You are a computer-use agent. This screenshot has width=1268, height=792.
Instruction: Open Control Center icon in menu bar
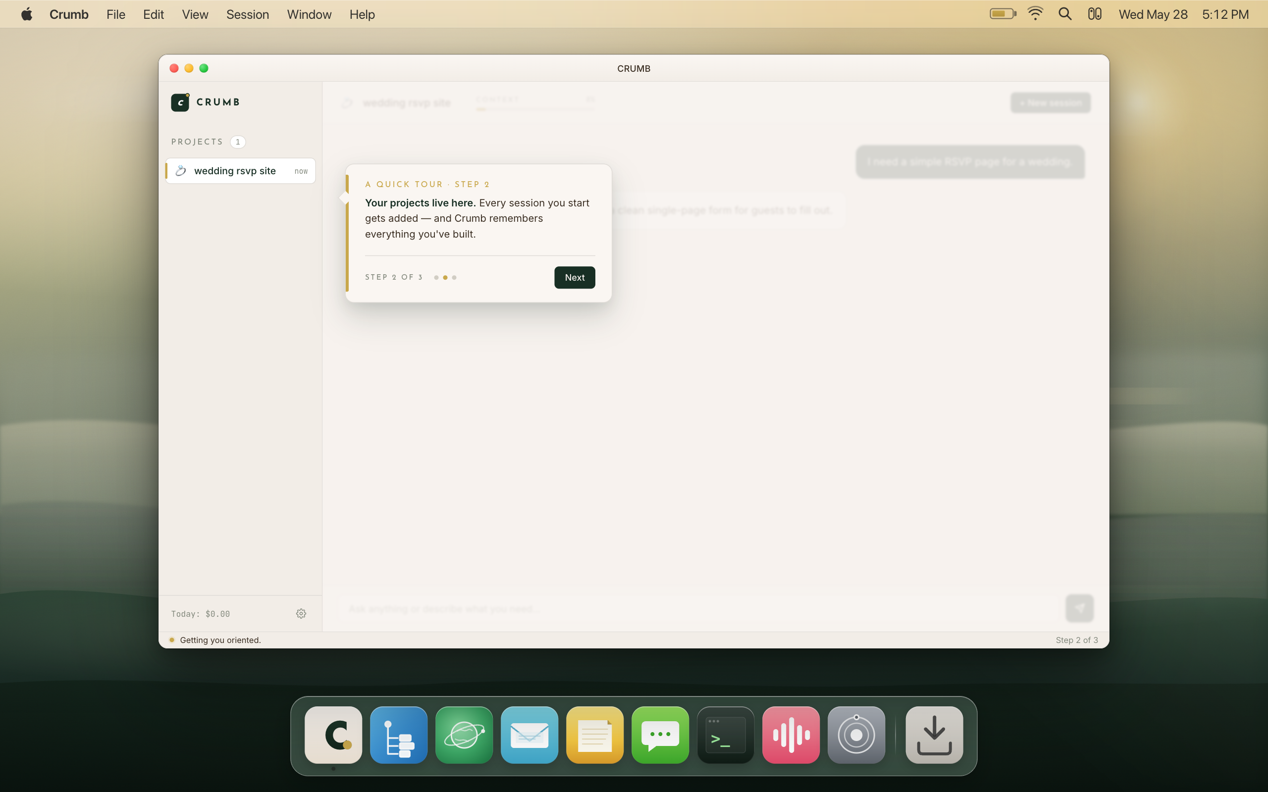tap(1095, 14)
